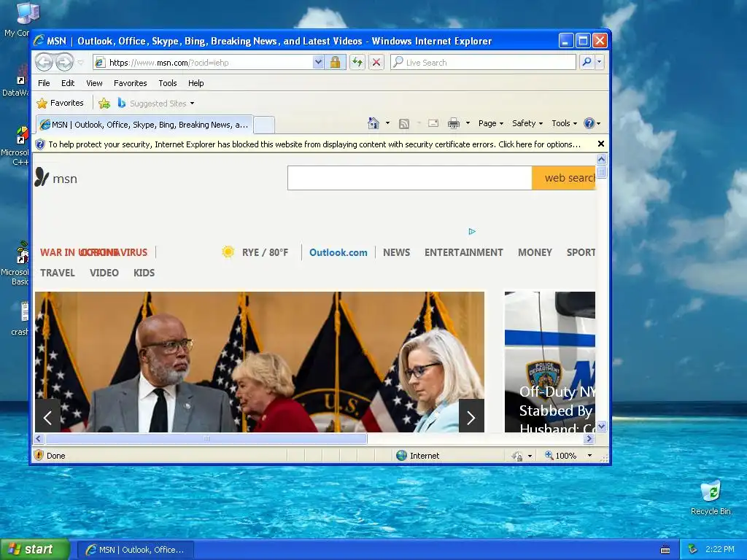Open the Windows start button
The width and height of the screenshot is (747, 560).
34,550
